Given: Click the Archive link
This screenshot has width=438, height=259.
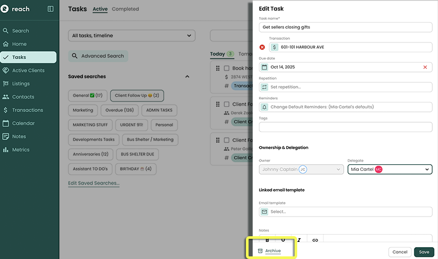Looking at the screenshot, I should [x=272, y=251].
